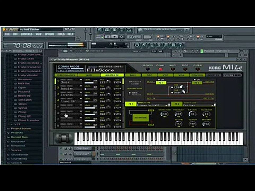Open the EDIT menu
Viewport: 255px width, 191px height.
click(15, 34)
